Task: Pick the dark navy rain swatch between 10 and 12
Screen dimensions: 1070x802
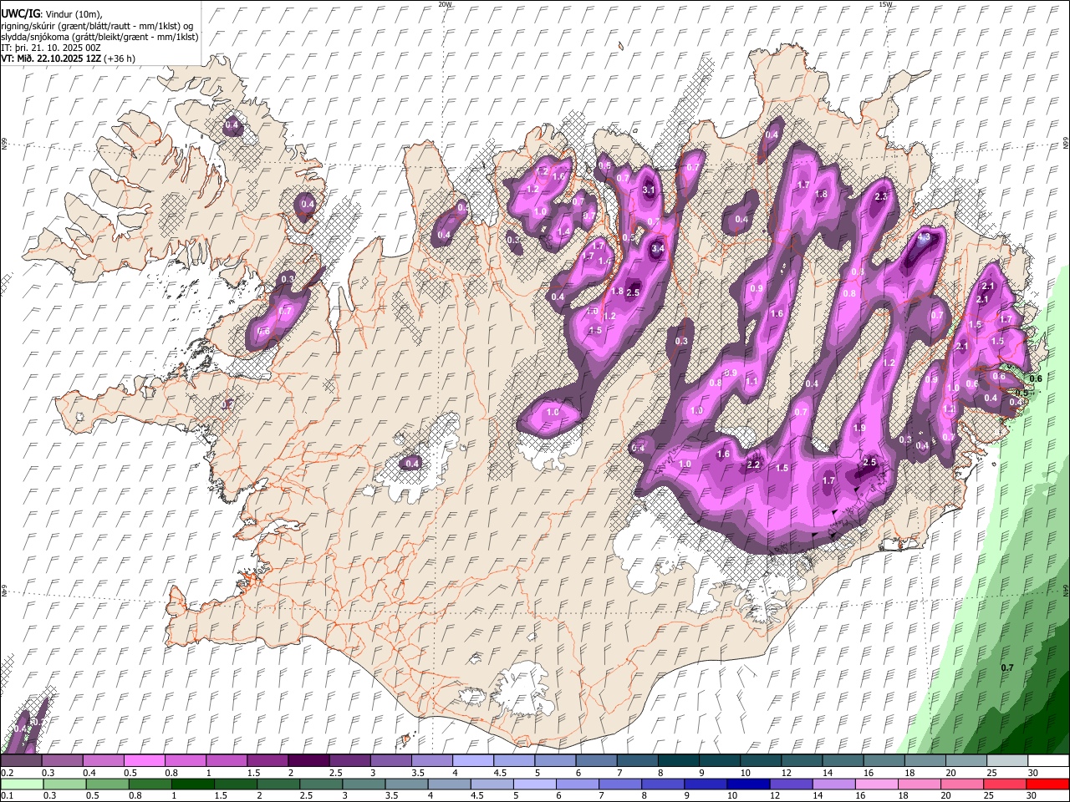Action: click(x=747, y=784)
